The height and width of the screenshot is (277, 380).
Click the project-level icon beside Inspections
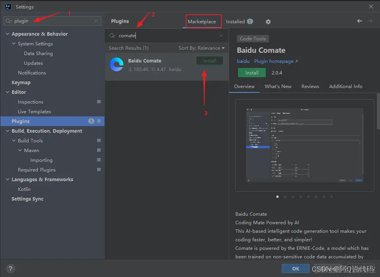[x=99, y=102]
